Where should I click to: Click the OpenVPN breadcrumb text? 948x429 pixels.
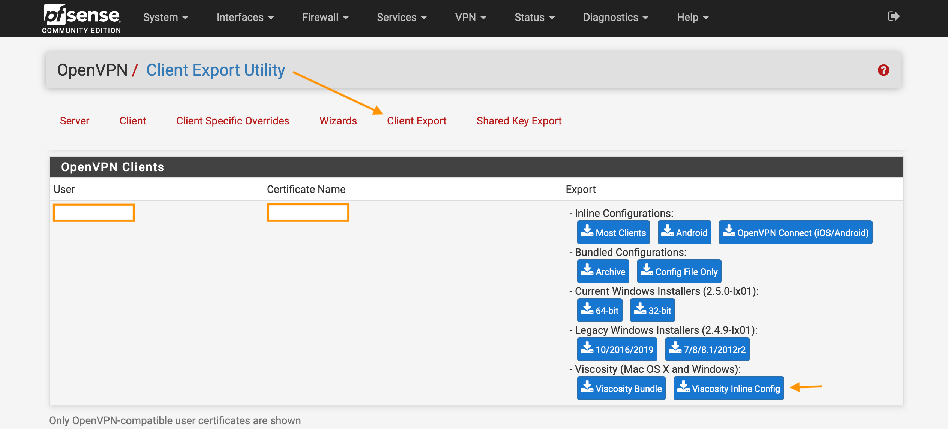92,70
